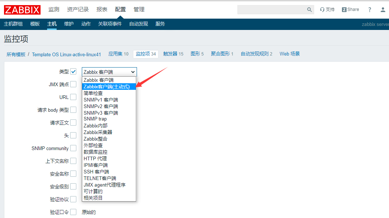Check the 安全级别 checkbox
The image size is (389, 218).
click(x=73, y=187)
